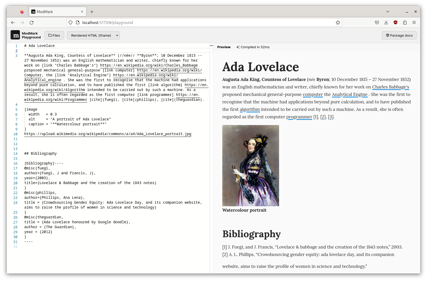Go back to the previous page
This screenshot has height=281, width=427.
(13, 23)
